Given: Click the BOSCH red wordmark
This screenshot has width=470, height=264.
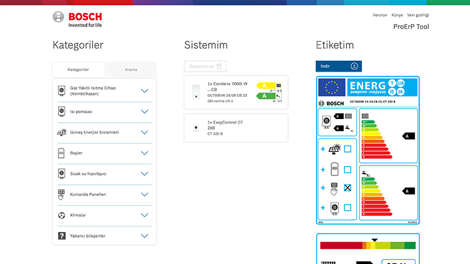Looking at the screenshot, I should coord(85,17).
